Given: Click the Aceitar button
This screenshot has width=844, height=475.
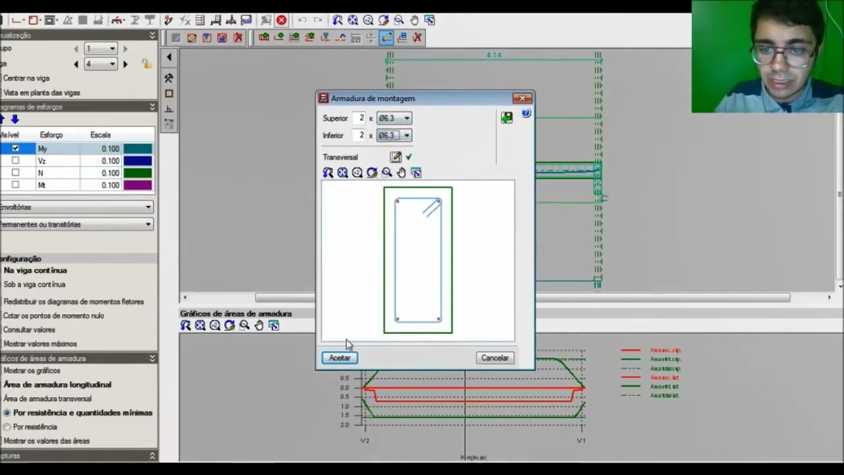Looking at the screenshot, I should click(x=340, y=358).
